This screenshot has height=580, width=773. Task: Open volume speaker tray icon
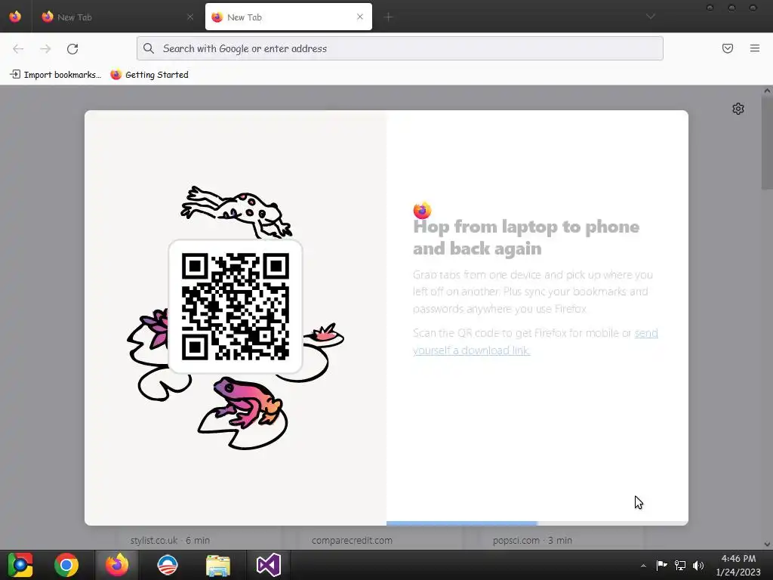pos(698,565)
